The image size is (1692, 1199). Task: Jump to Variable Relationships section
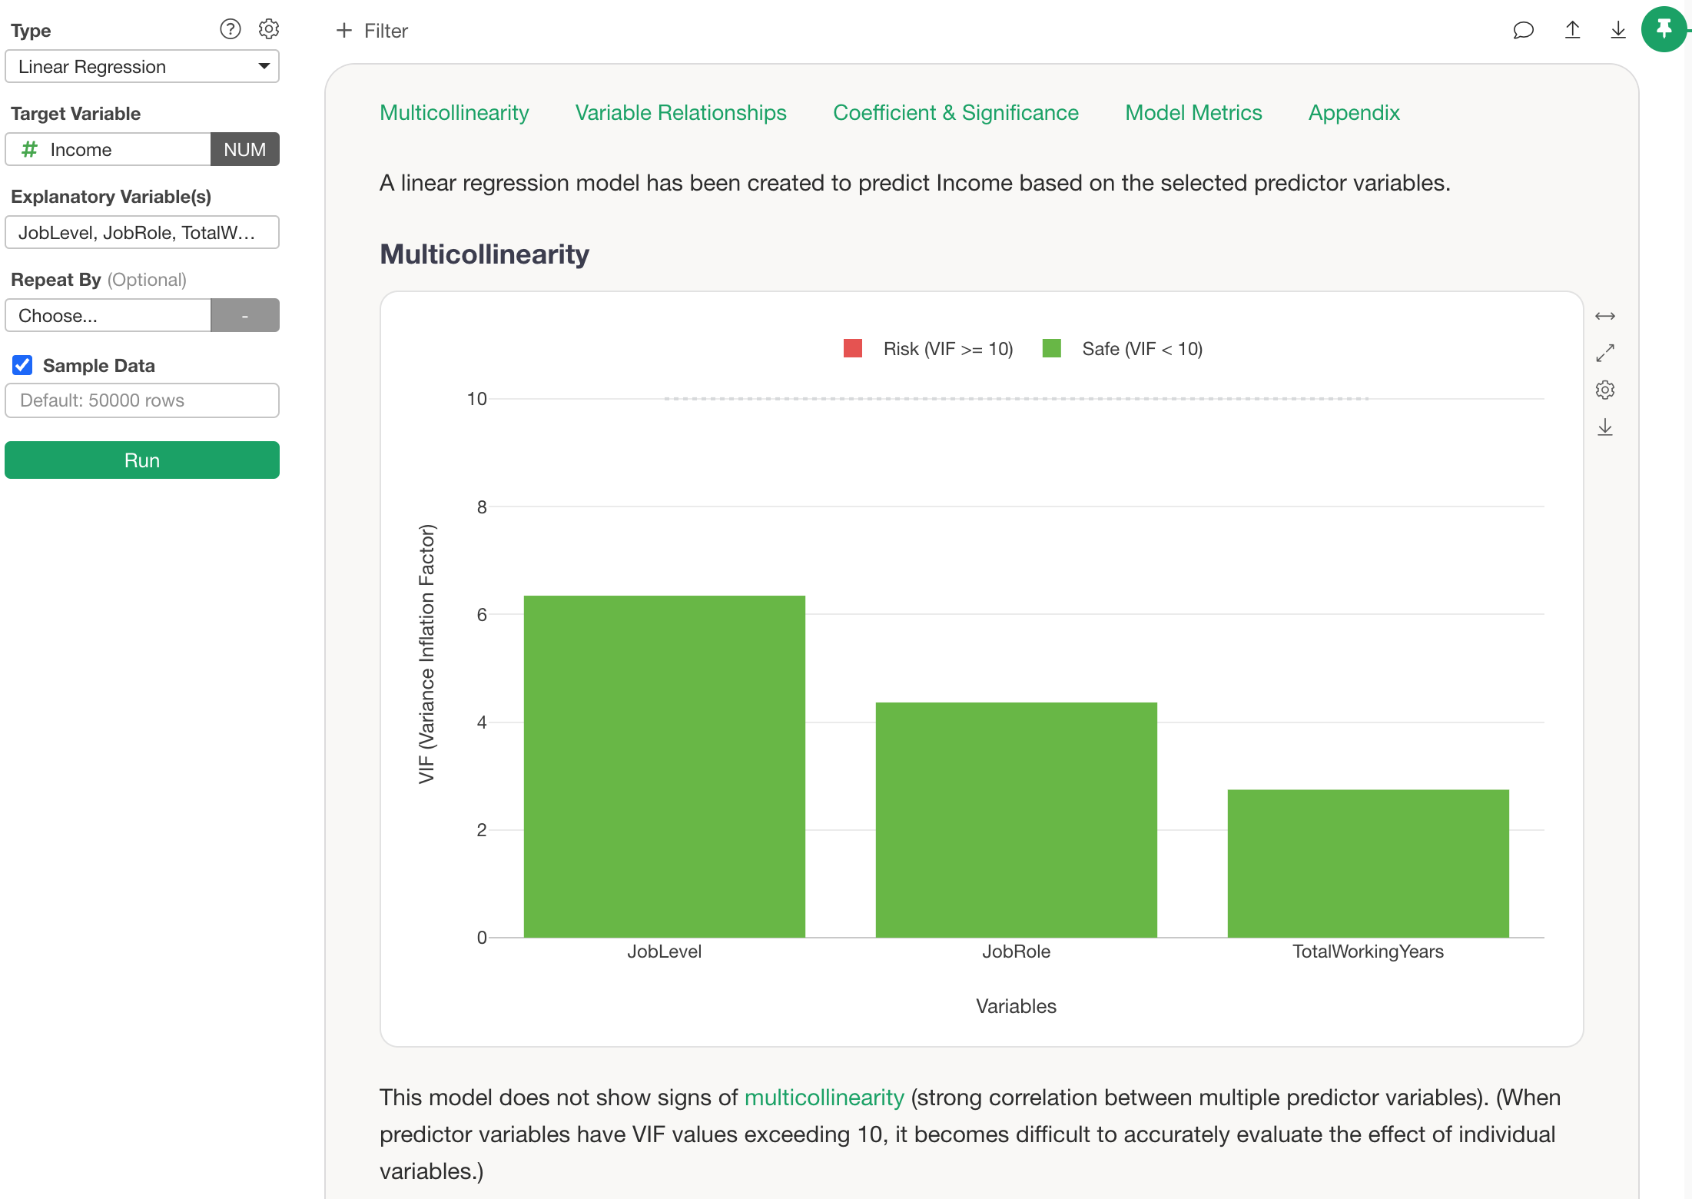tap(680, 113)
